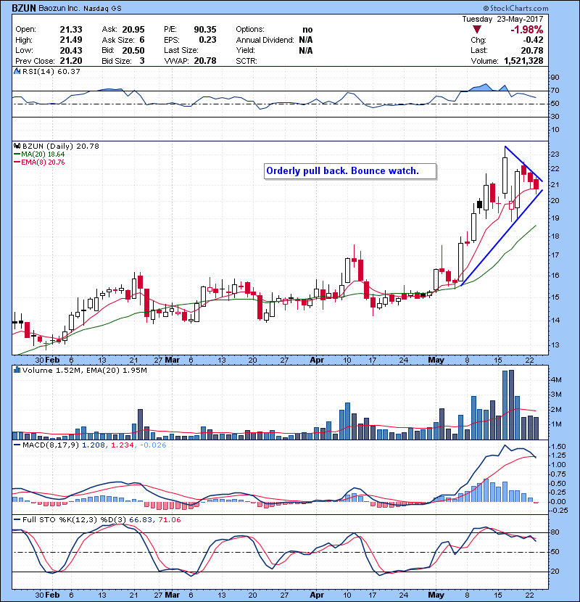Click the BZUN ticker symbol title
Screen dimensions: 580x602
tap(24, 8)
